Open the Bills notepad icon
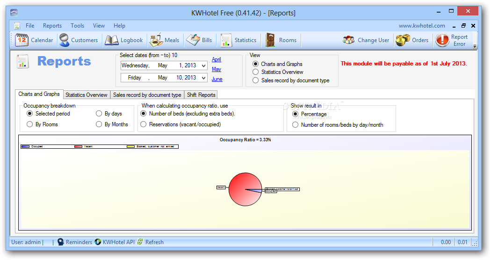Viewport: 491px width, 260px height. (193, 40)
